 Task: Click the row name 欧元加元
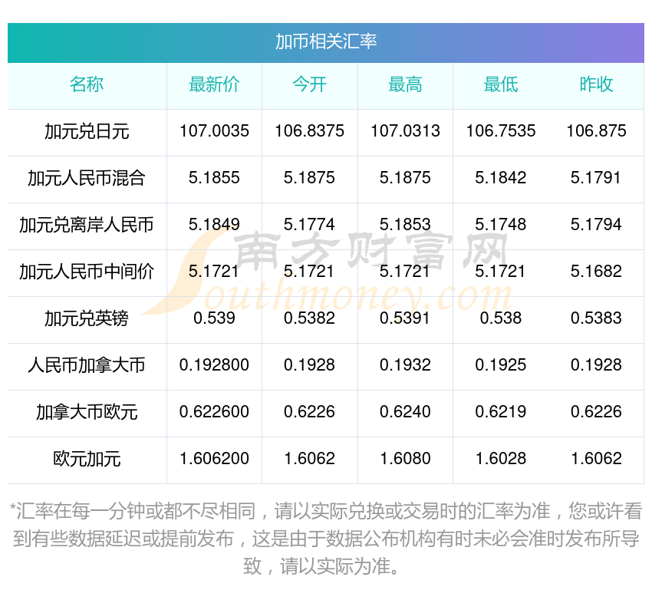(87, 460)
